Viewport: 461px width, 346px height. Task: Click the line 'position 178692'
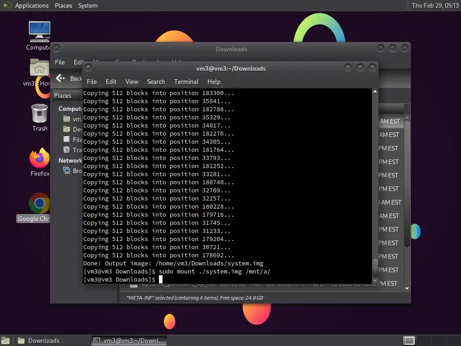(158, 255)
